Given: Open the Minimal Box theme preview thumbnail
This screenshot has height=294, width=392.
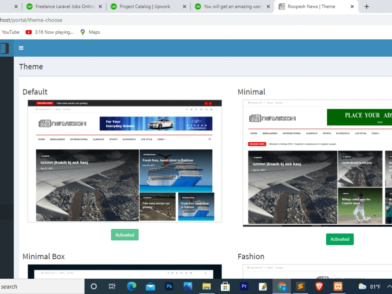Looking at the screenshot, I should click(125, 272).
